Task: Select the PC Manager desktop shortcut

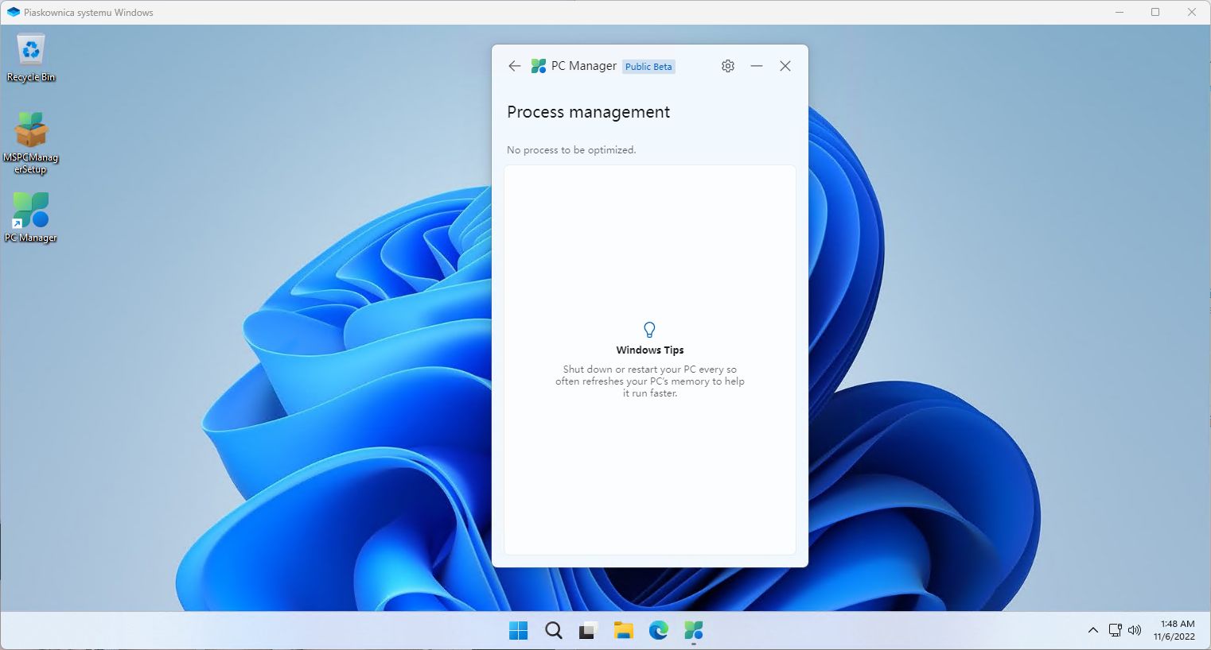Action: point(31,218)
